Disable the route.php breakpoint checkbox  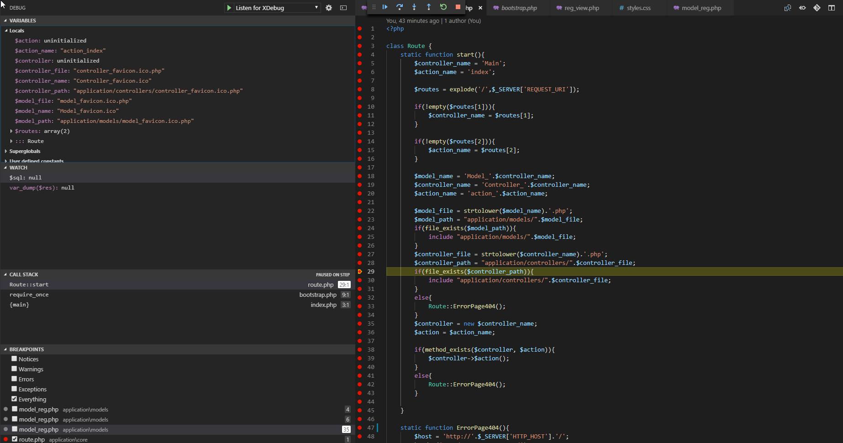pos(15,439)
